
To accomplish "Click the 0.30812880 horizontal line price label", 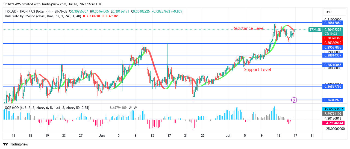I will pos(332,23).
